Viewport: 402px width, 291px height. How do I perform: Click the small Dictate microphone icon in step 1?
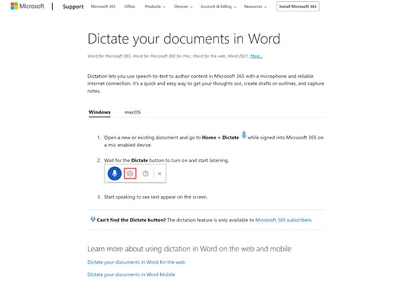click(244, 135)
